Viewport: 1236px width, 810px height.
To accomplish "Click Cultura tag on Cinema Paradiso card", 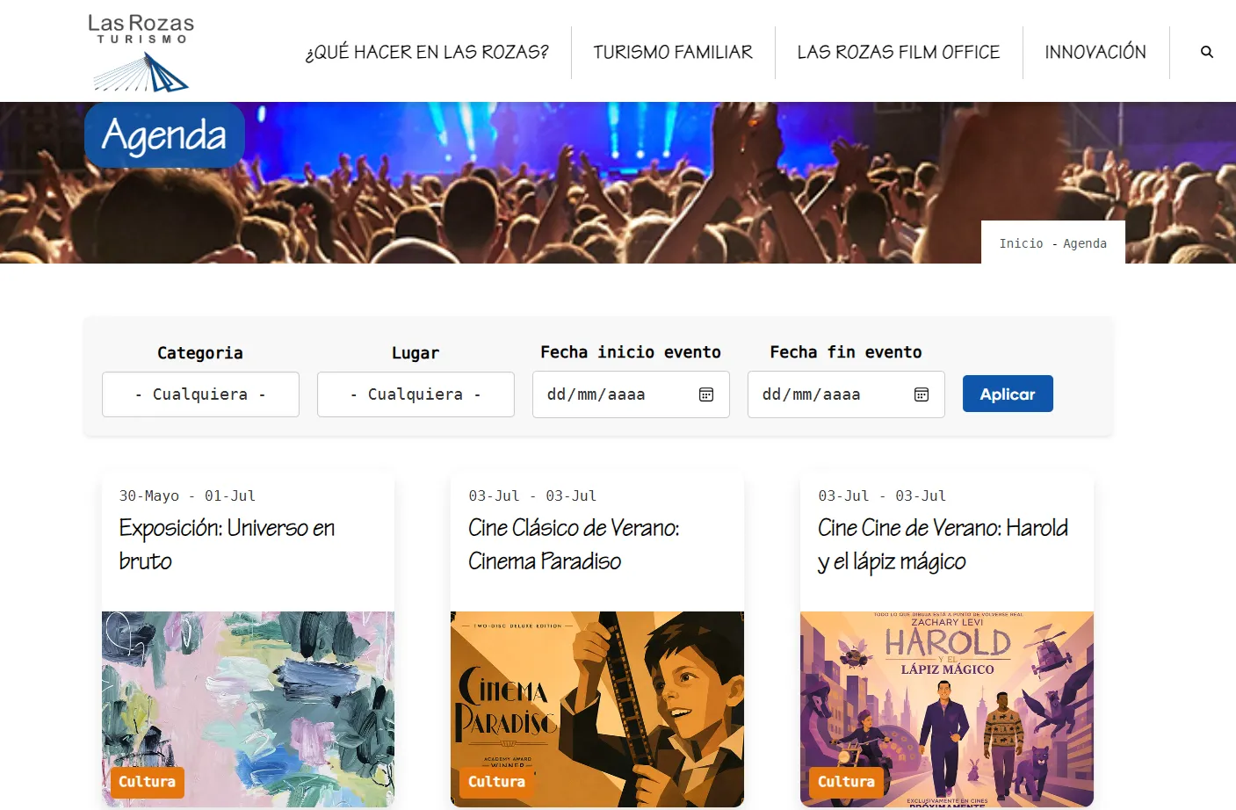I will pos(496,782).
